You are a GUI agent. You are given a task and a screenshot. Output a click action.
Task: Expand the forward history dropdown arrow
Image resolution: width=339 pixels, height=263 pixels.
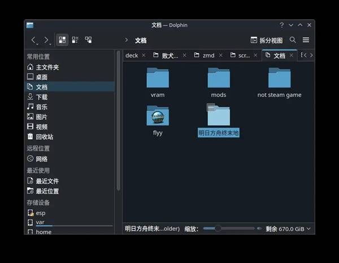(51, 43)
